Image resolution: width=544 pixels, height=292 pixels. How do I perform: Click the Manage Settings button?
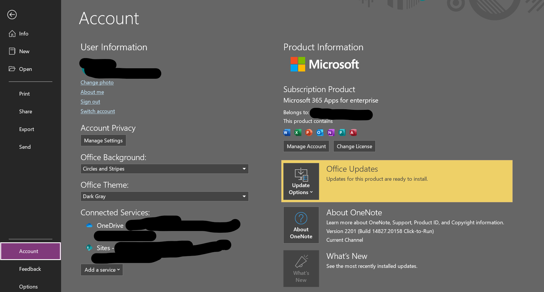click(103, 140)
